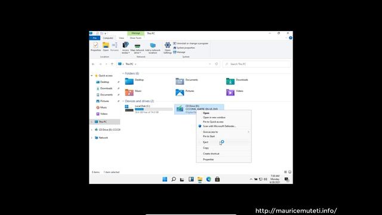The image size is (382, 215).
Task: Click the Search This PC field
Action: point(257,64)
